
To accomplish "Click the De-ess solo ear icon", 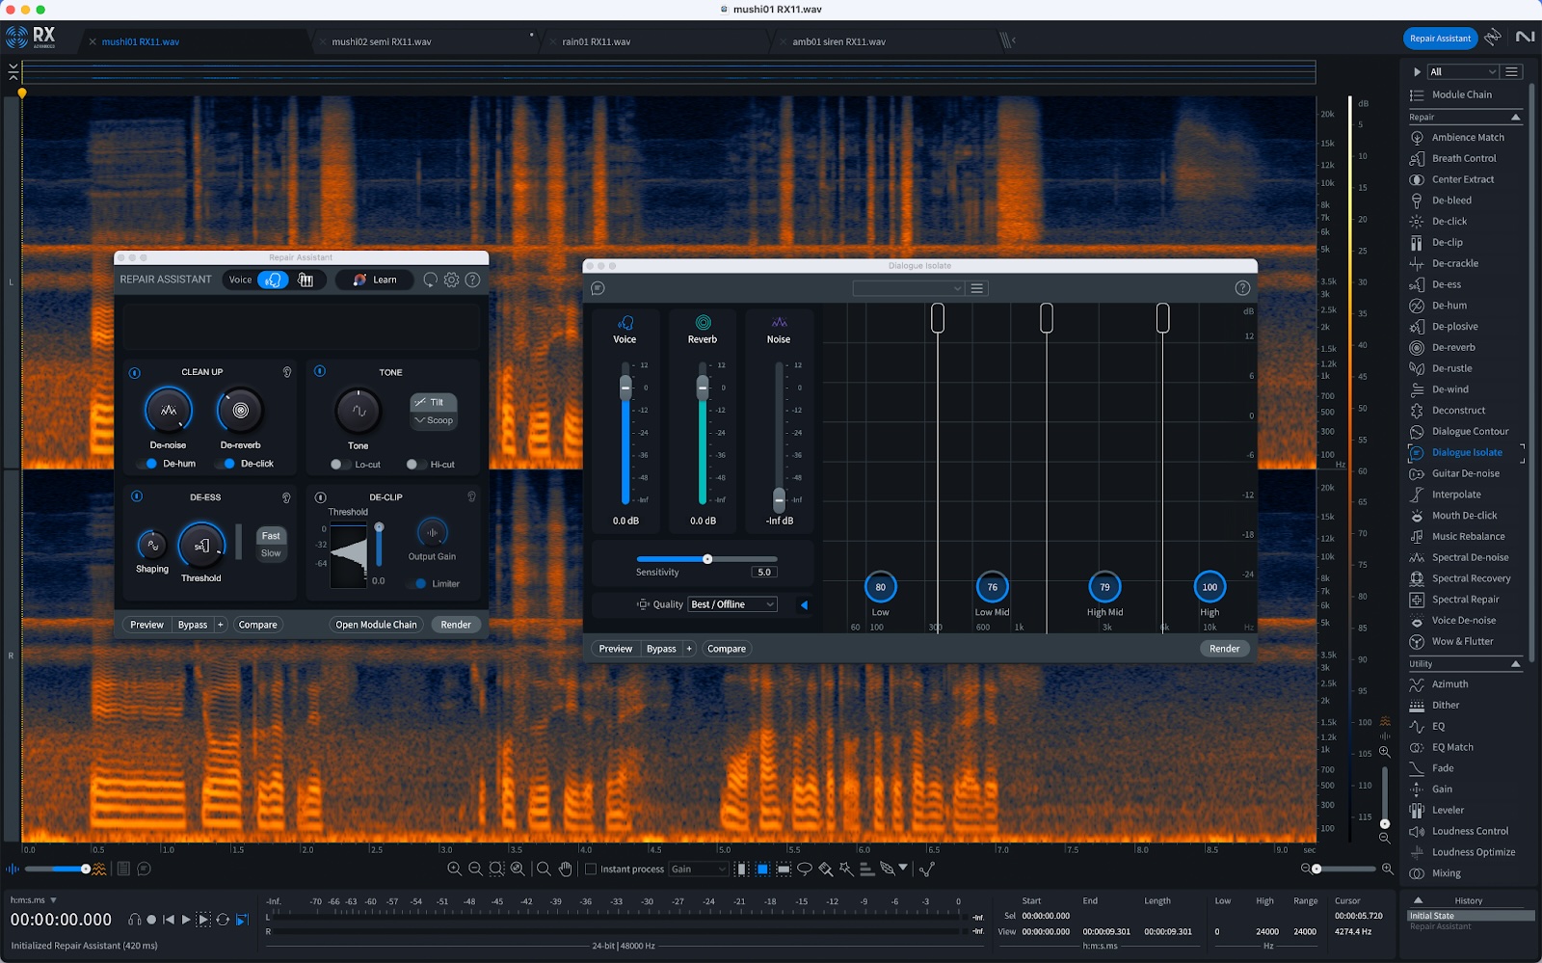I will click(286, 497).
